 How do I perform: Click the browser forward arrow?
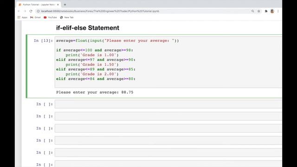coord(25,11)
